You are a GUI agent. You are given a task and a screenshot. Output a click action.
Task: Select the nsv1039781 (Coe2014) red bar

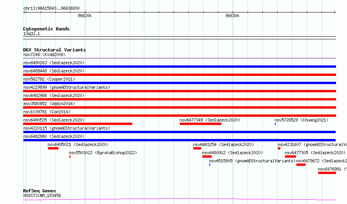pyautogui.click(x=179, y=116)
